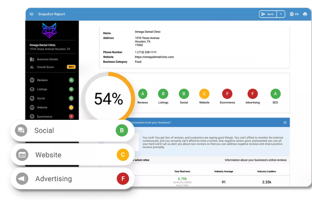Click the Send button
The image size is (312, 200).
pyautogui.click(x=268, y=14)
